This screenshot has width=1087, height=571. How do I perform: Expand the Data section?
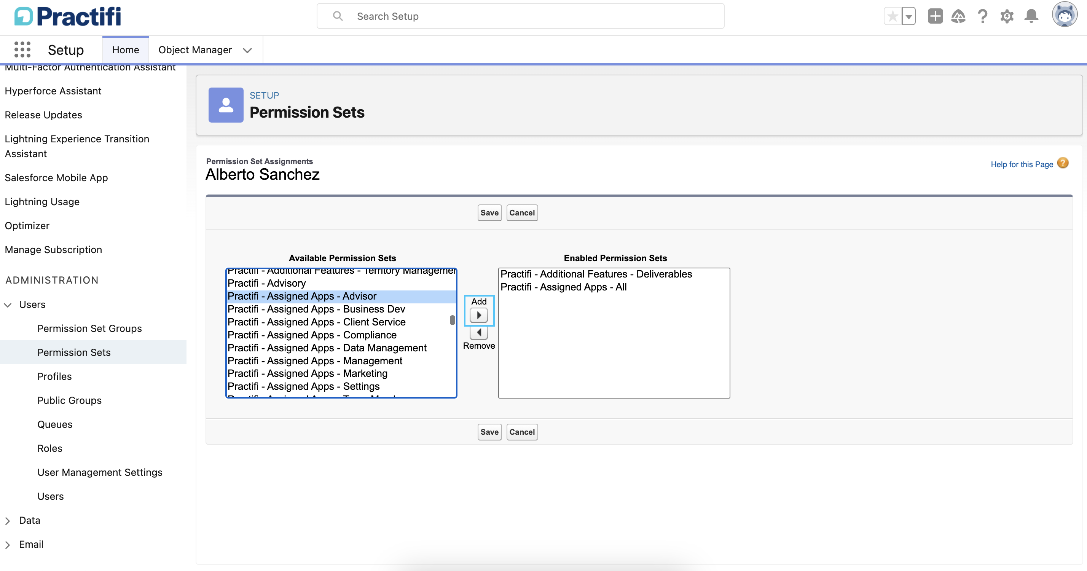[x=8, y=521]
